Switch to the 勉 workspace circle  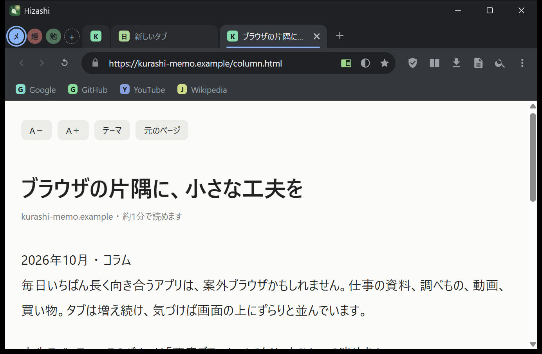tap(53, 36)
